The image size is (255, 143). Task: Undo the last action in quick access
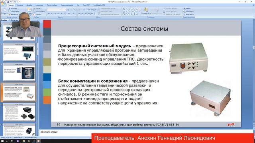coord(11,2)
